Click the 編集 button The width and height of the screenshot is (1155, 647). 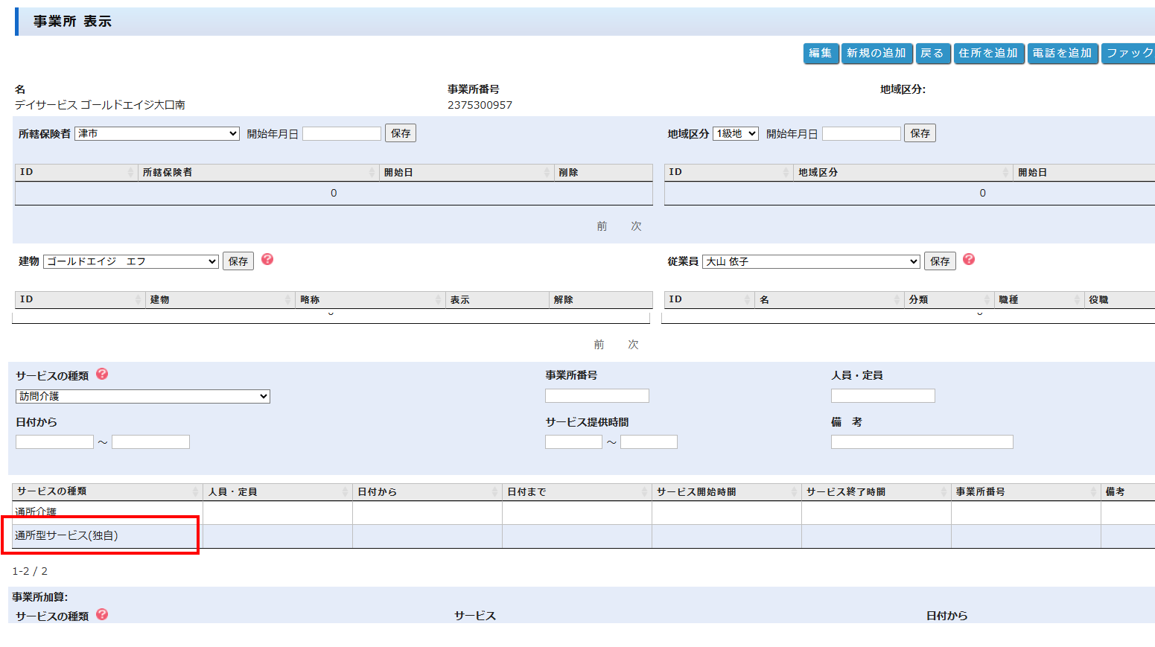pyautogui.click(x=821, y=54)
